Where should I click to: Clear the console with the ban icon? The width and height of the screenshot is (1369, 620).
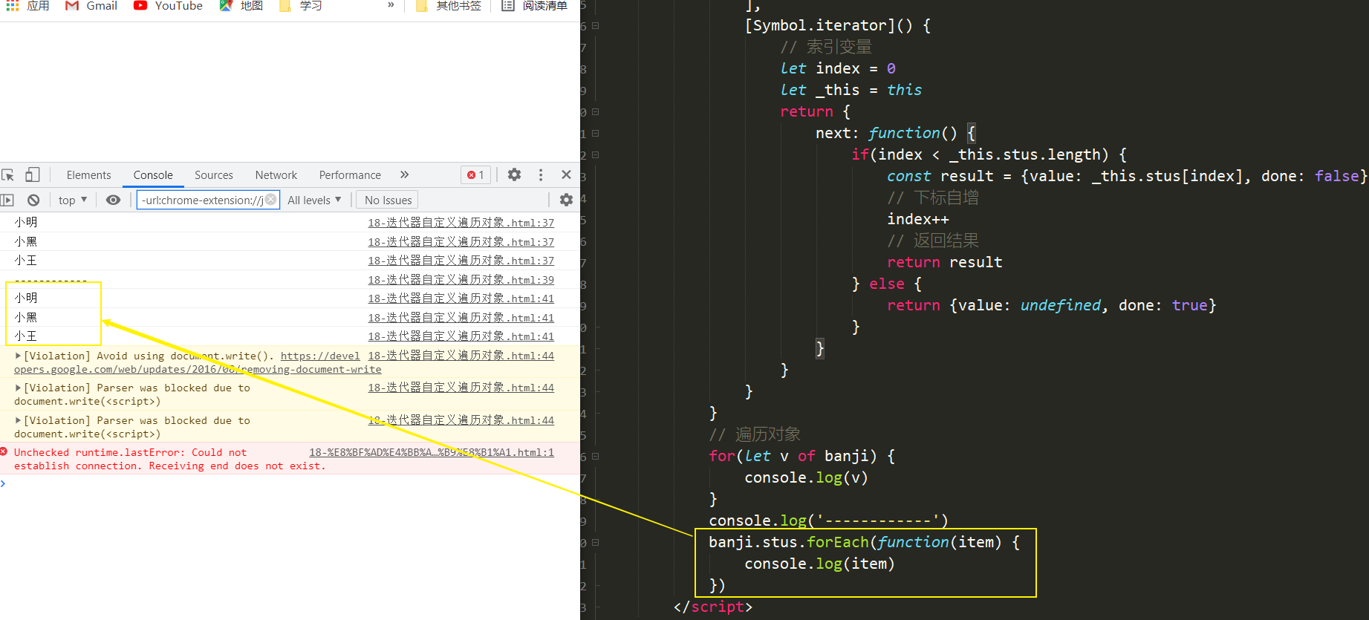[x=33, y=200]
